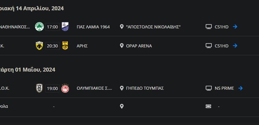The image size is (259, 125).
Task: Click the AEK yellow eagle crest
Action: [39, 46]
